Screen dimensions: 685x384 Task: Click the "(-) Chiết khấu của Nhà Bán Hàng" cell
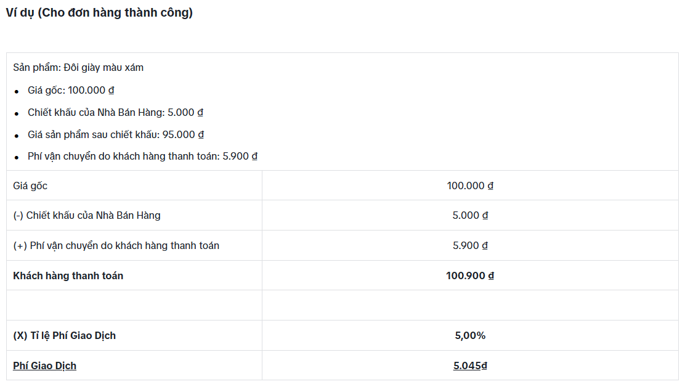[87, 216]
